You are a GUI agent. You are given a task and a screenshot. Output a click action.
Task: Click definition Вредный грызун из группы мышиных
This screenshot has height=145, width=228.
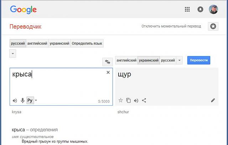pyautogui.click(x=55, y=141)
